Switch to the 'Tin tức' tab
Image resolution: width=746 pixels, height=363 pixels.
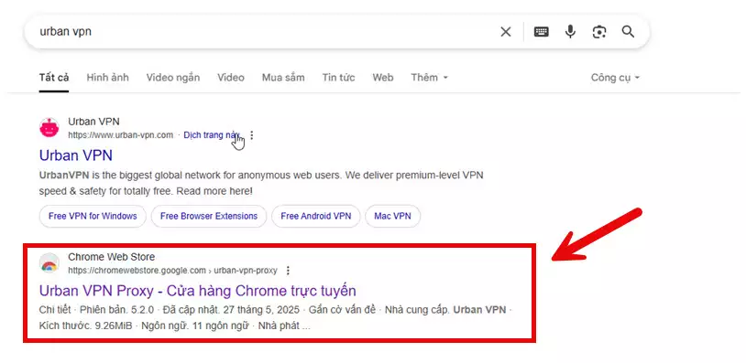[338, 78]
